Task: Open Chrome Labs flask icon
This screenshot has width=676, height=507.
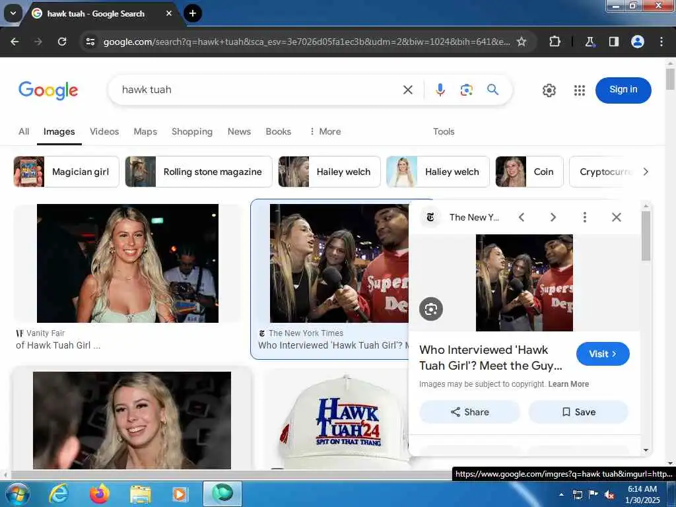Action: click(x=590, y=42)
